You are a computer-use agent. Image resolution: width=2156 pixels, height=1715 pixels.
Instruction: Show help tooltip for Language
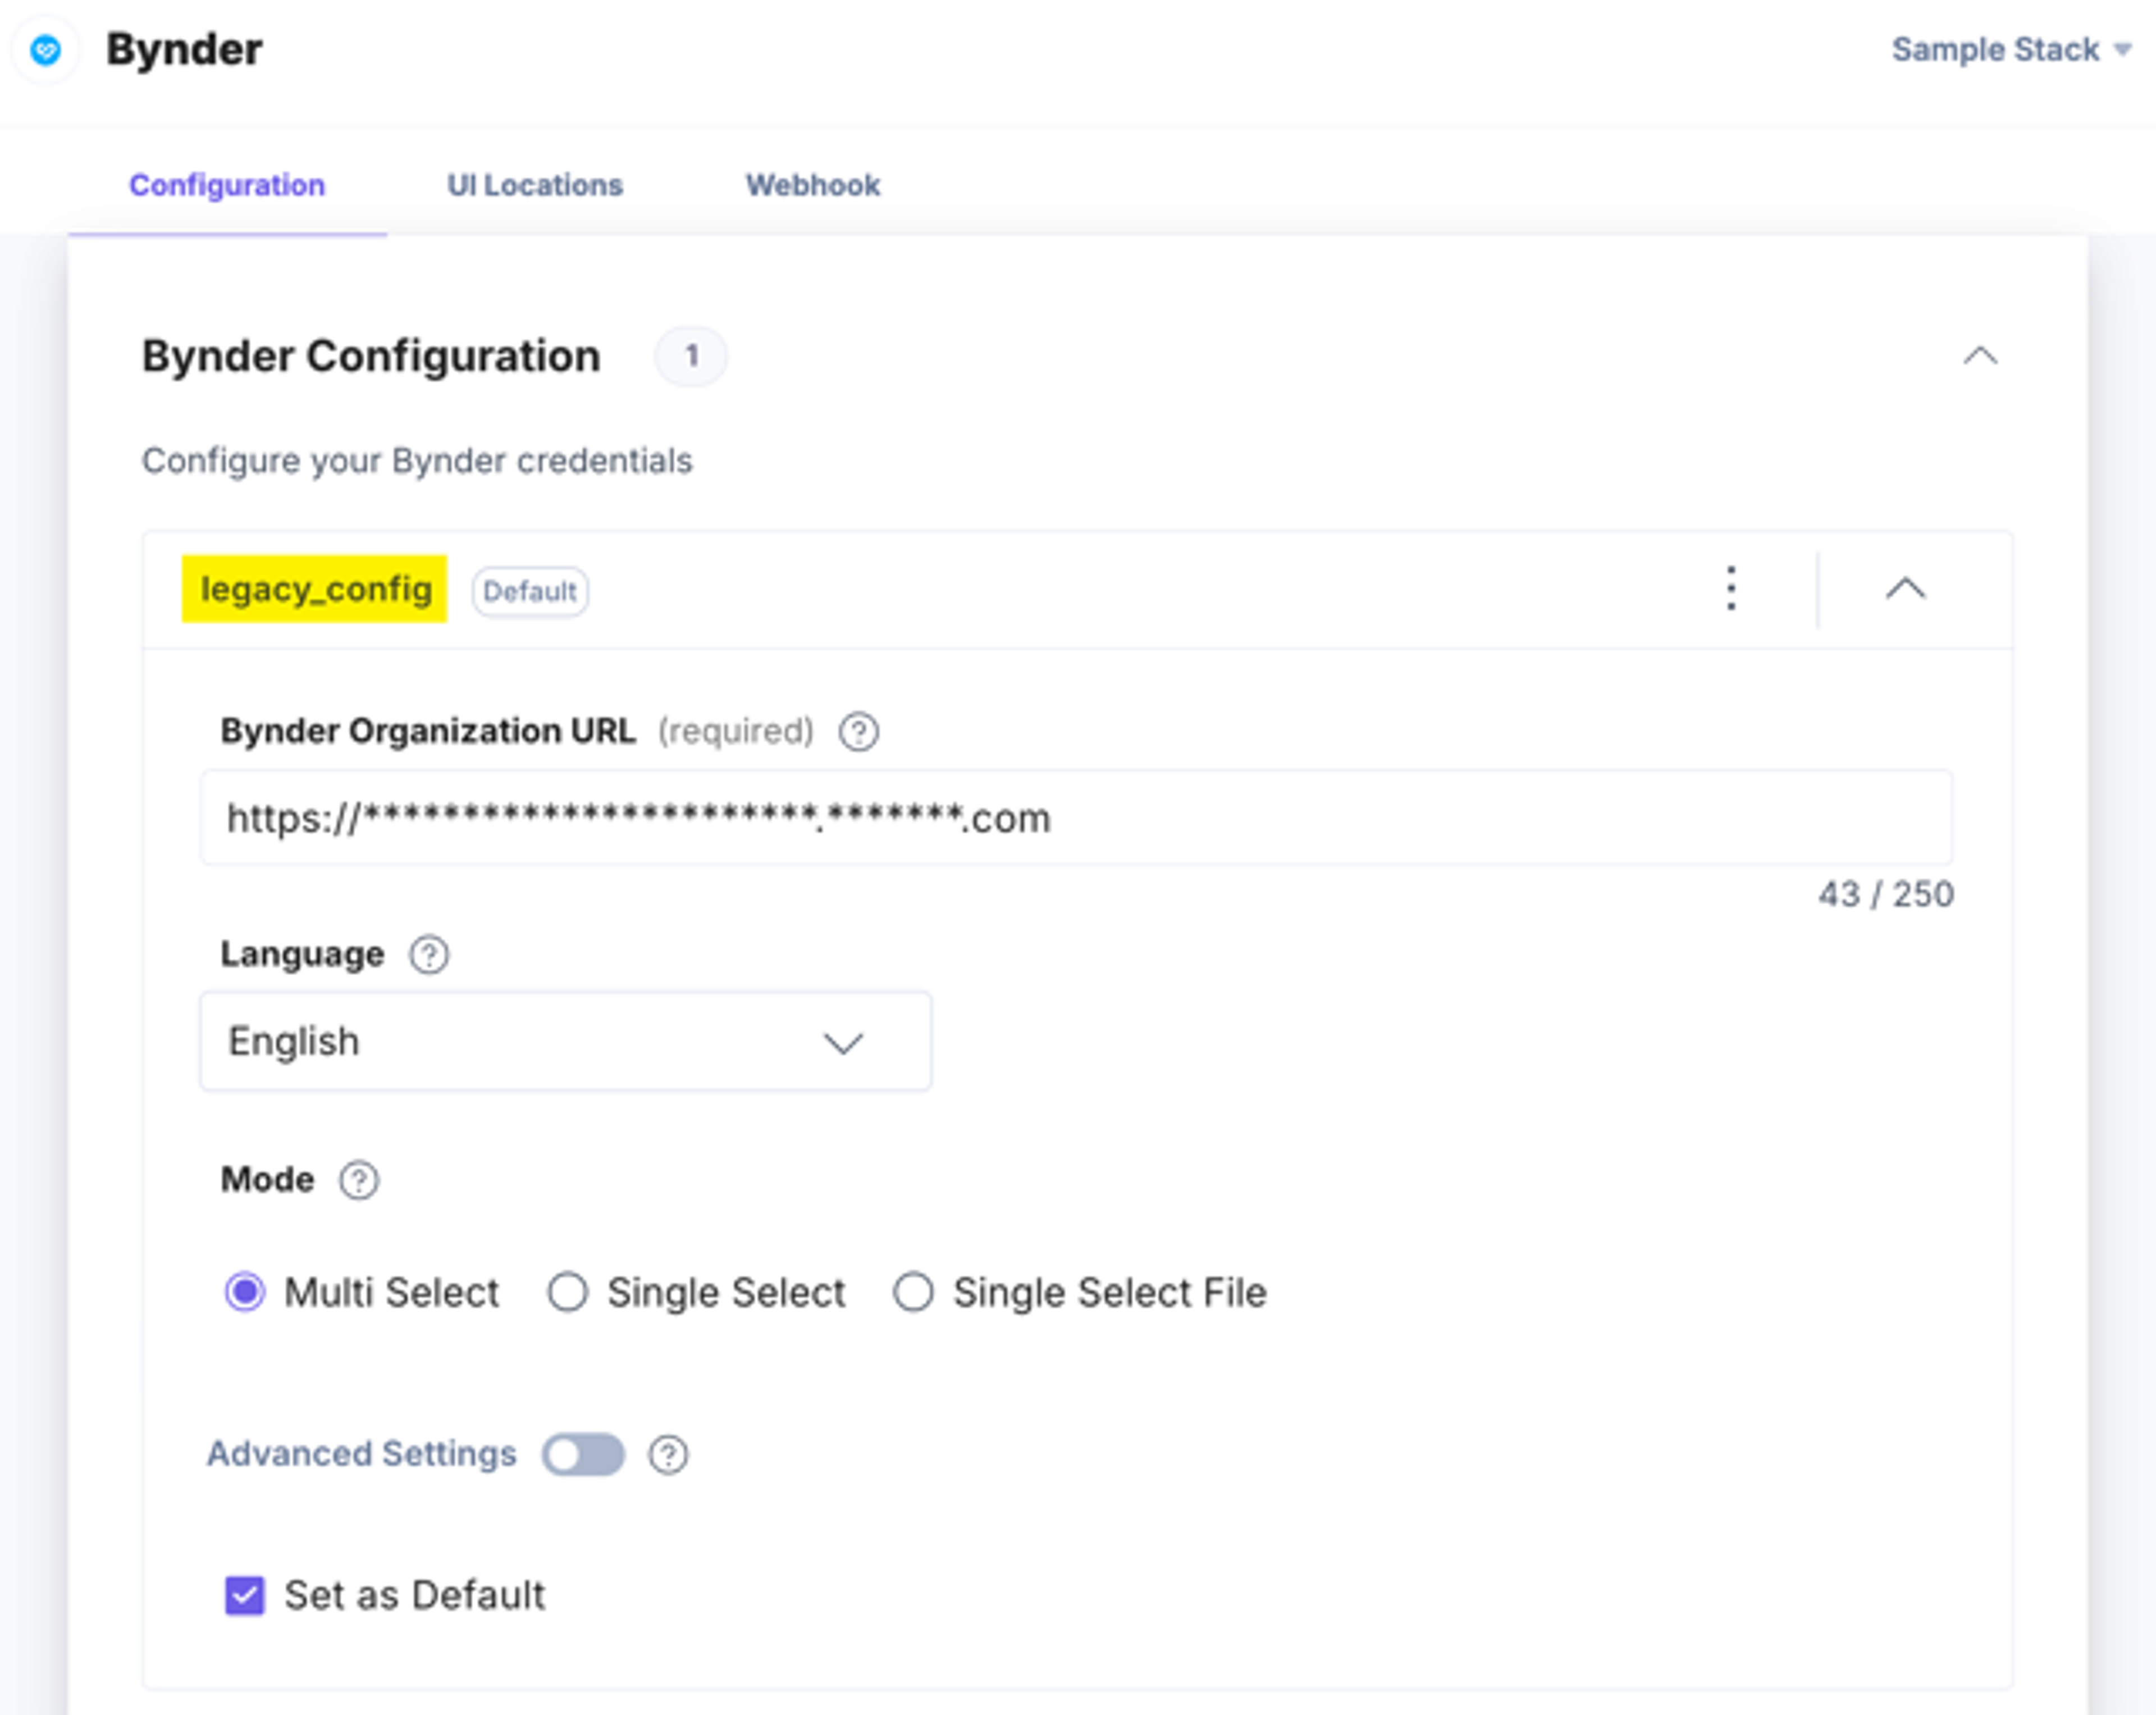429,955
